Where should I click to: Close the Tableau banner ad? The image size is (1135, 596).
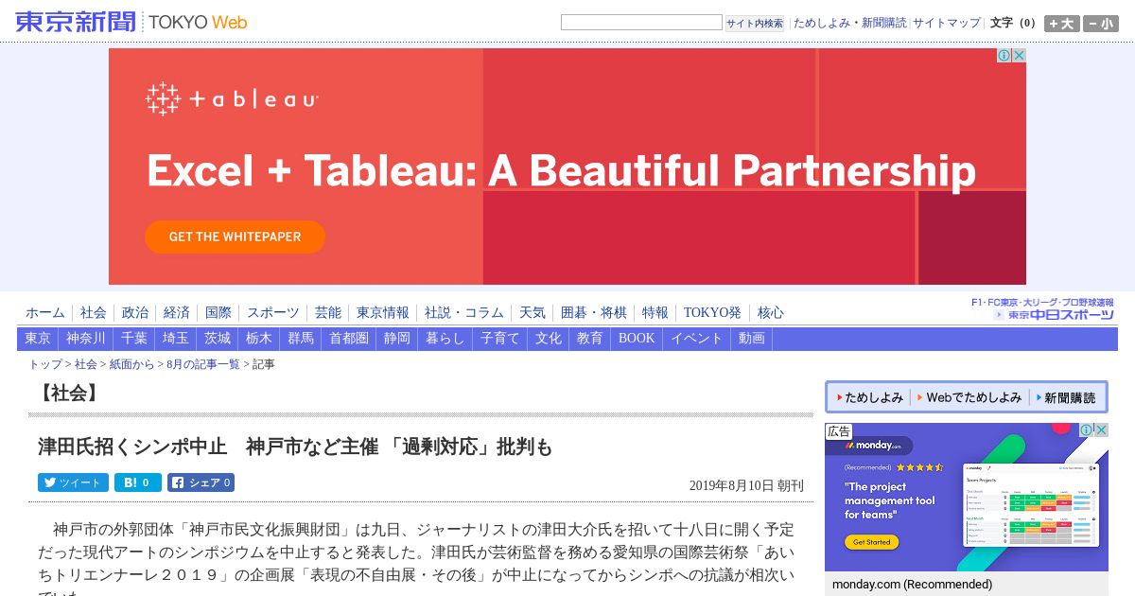click(1019, 56)
